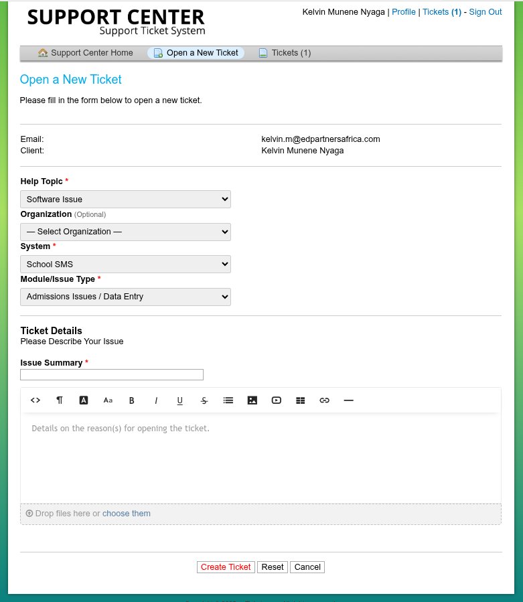
Task: Open the System dropdown showing School SMS
Action: click(126, 264)
